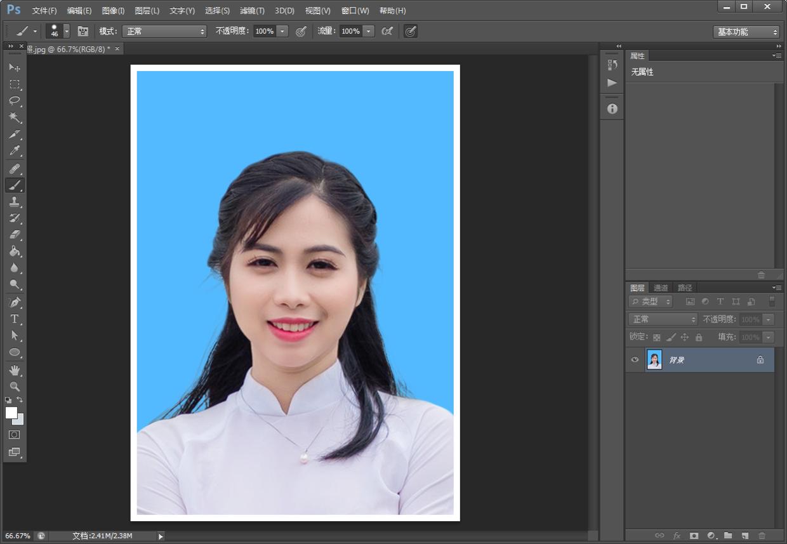Viewport: 787px width, 544px height.
Task: Click the 背景 layer thumbnail
Action: pos(654,360)
